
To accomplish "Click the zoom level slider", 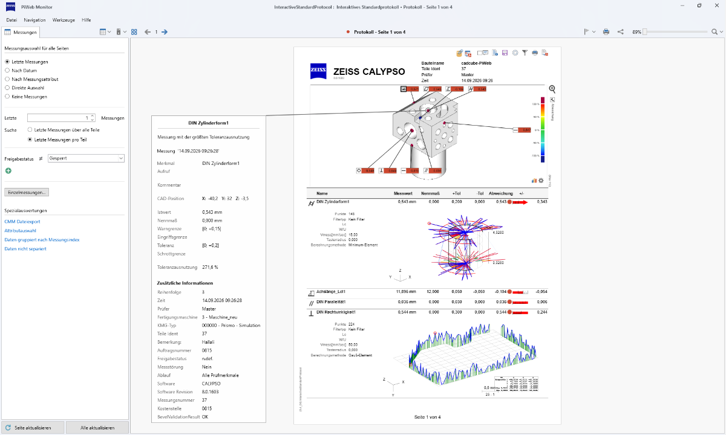I will [x=676, y=32].
